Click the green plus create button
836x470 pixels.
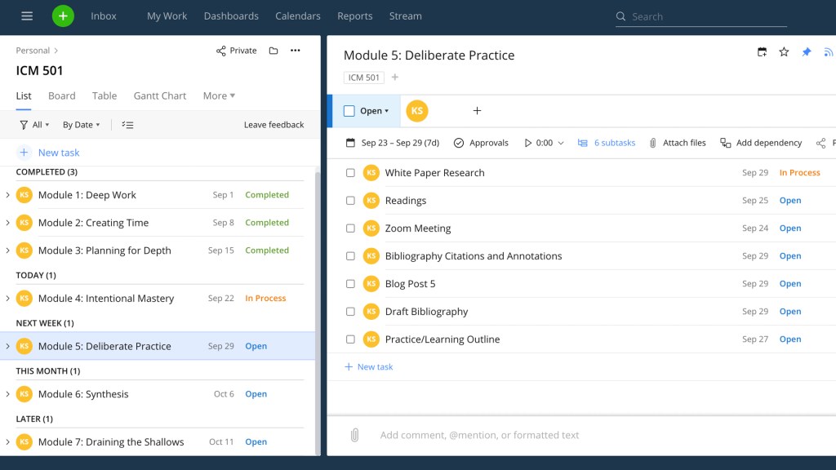click(63, 16)
